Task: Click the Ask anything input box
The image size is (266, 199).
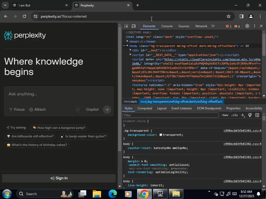Action: point(59,94)
